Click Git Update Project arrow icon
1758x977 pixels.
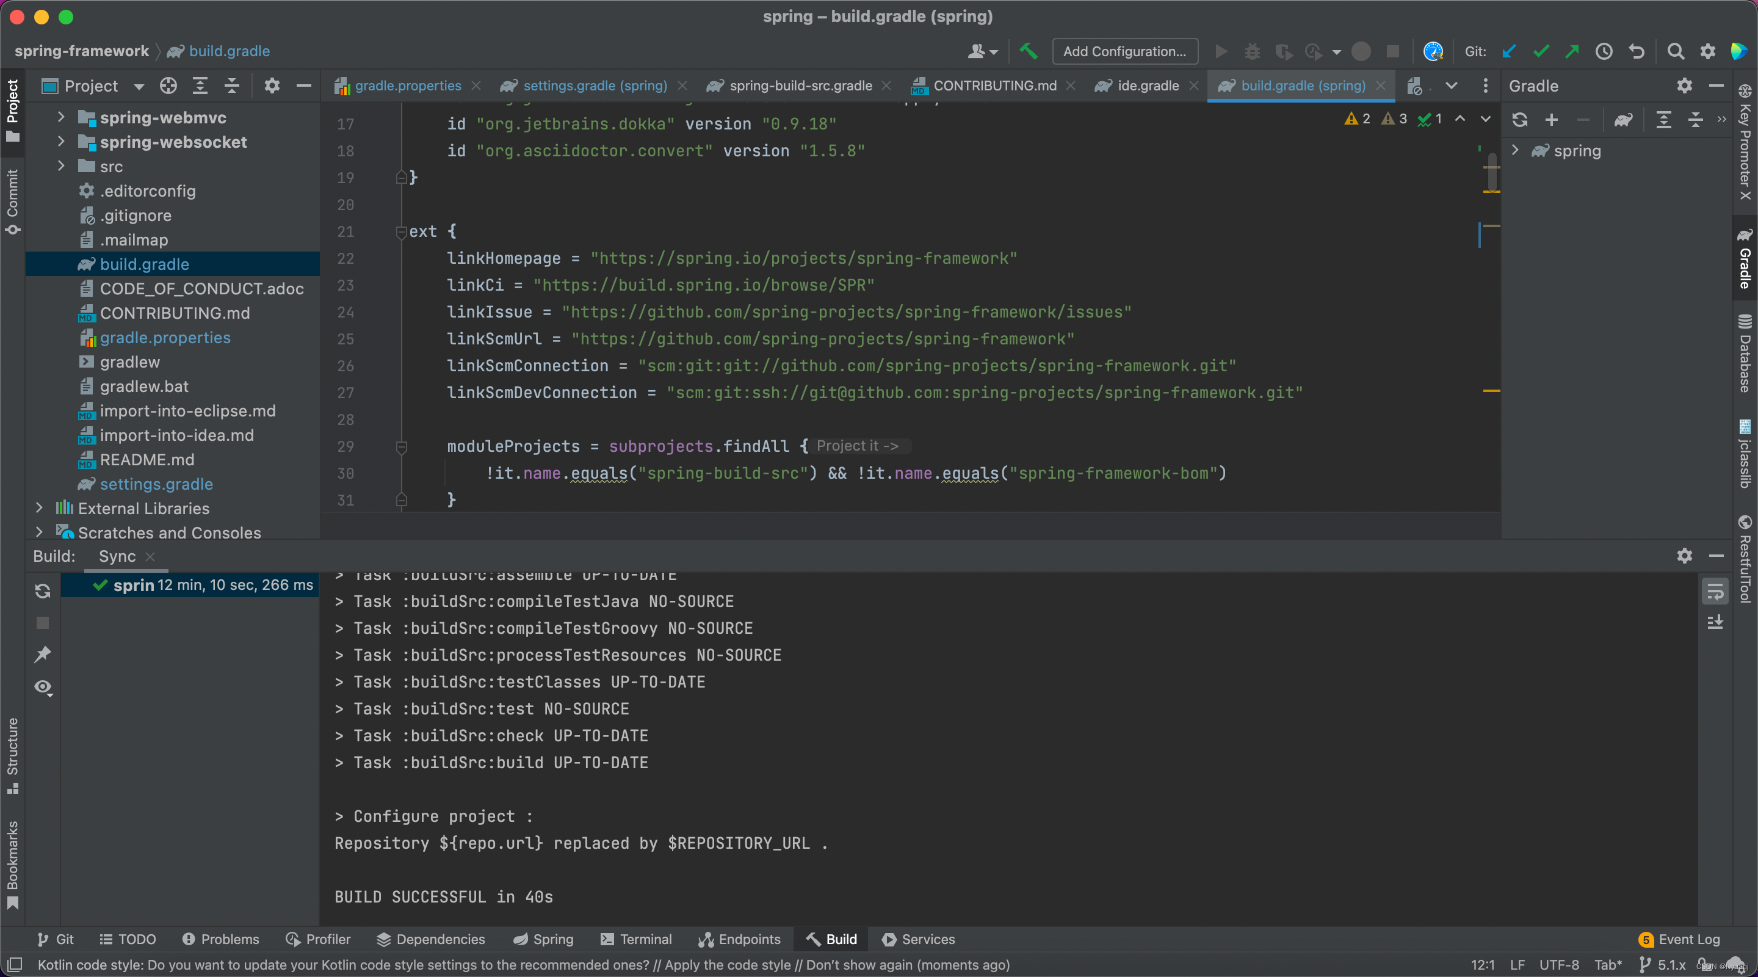tap(1509, 51)
